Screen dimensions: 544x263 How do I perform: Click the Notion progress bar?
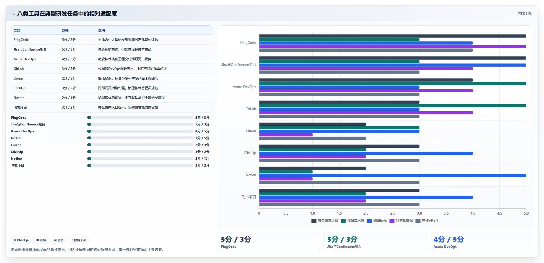140,159
